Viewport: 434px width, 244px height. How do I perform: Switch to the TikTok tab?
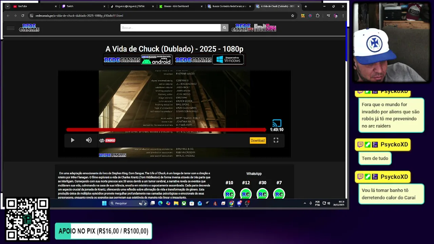coord(132,6)
